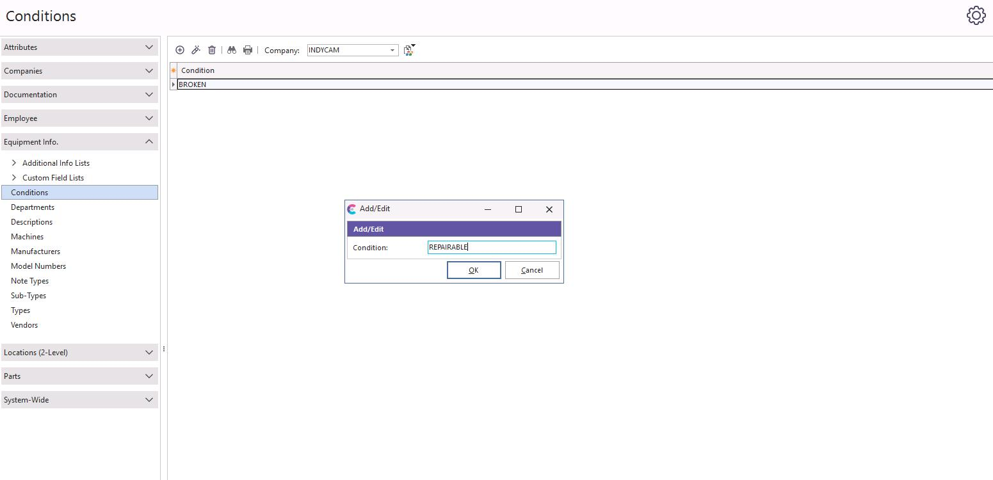The image size is (993, 480).
Task: Cancel the Add/Edit dialog
Action: pos(532,270)
